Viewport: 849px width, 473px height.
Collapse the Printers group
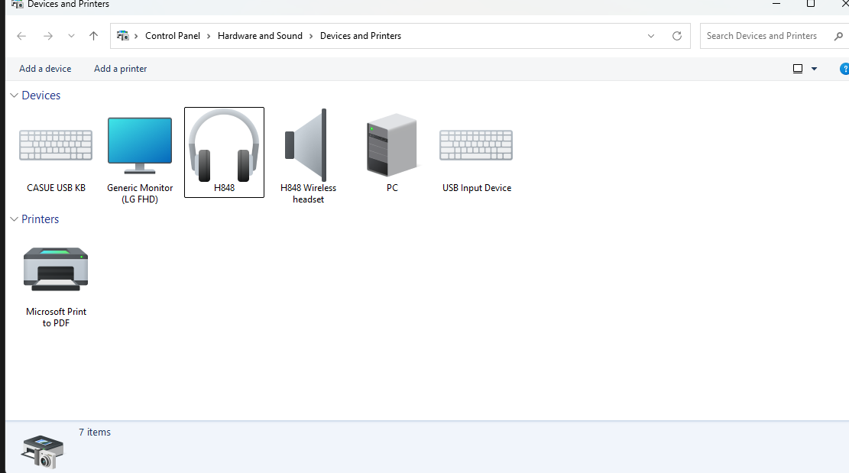[14, 219]
